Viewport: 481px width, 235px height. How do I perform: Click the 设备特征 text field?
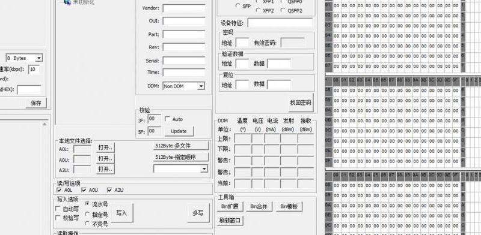[x=280, y=23]
